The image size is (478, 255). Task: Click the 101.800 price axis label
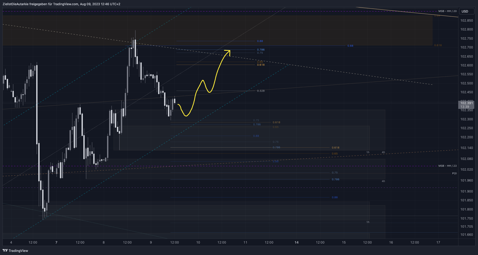(x=467, y=209)
